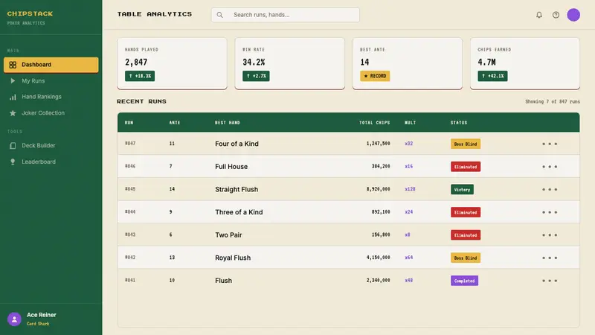Select the Three of a Kind row
This screenshot has width=595, height=335.
point(348,212)
